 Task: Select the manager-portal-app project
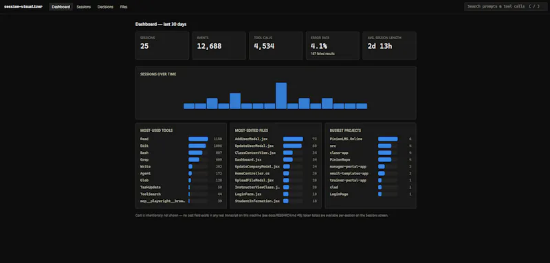coord(348,167)
